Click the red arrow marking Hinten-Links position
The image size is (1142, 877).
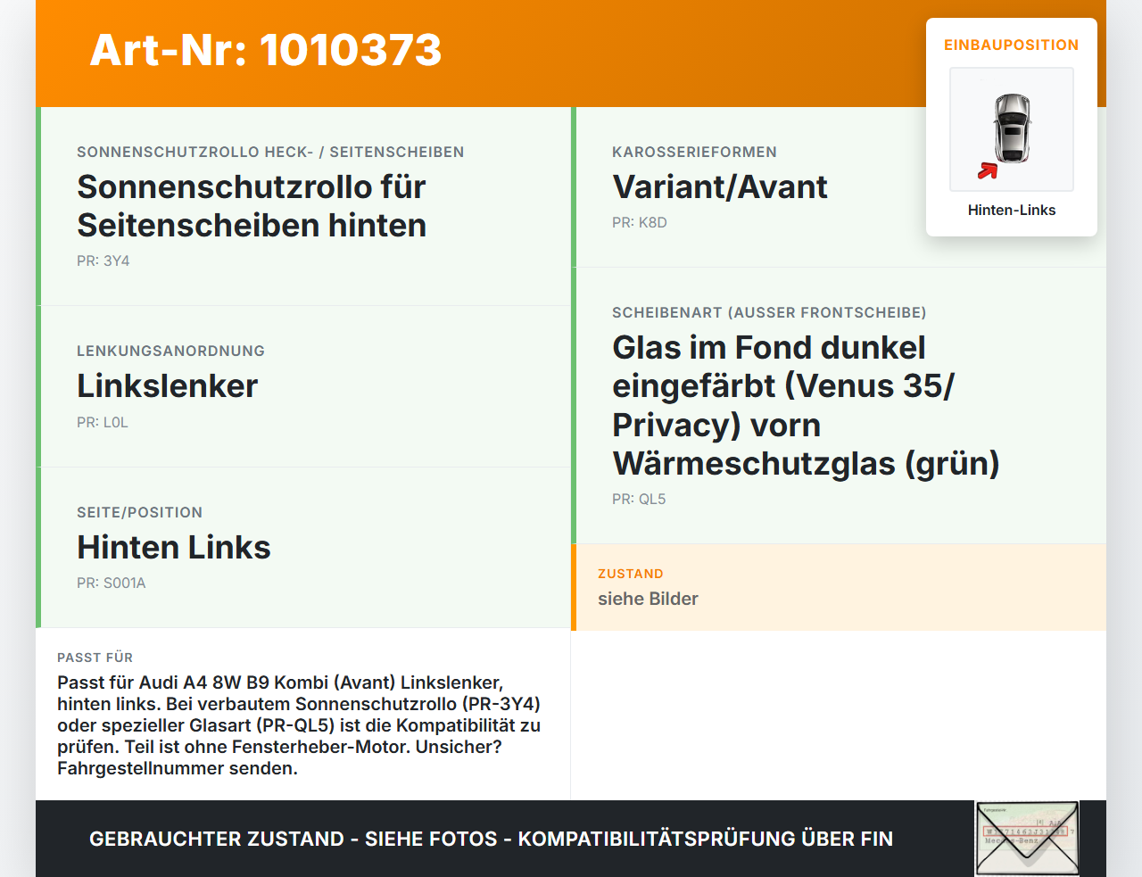coord(989,170)
